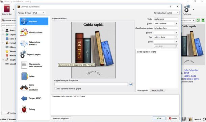Open Cerca e sostituisci section
This screenshot has width=206, height=122.
(34, 87)
